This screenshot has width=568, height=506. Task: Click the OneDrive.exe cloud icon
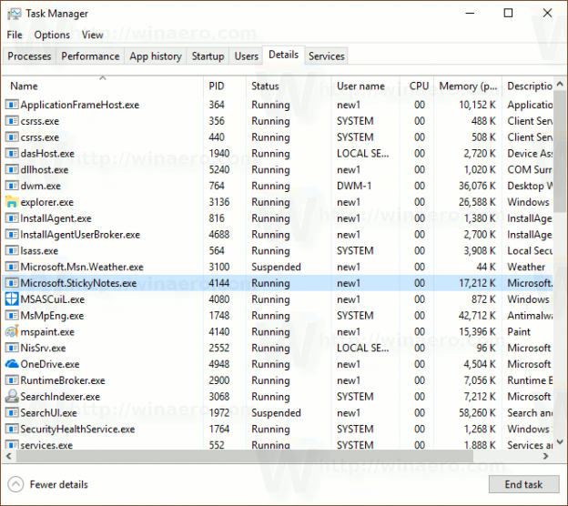coord(12,364)
